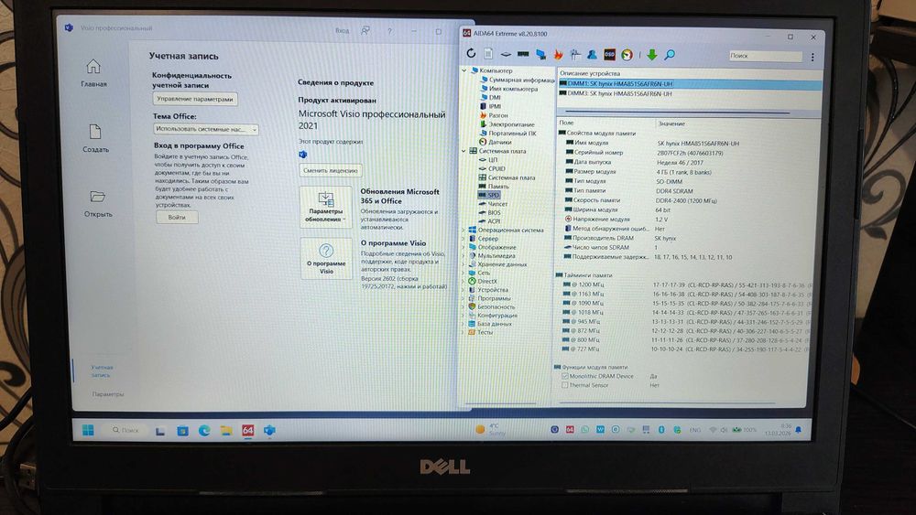Open File Explorer from the taskbar
The image size is (916, 515).
tap(226, 431)
